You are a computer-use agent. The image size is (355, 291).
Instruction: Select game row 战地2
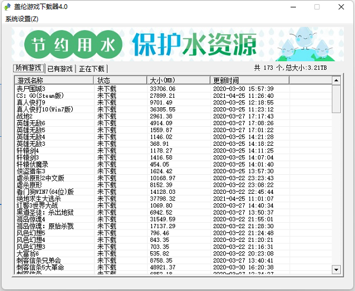173,116
